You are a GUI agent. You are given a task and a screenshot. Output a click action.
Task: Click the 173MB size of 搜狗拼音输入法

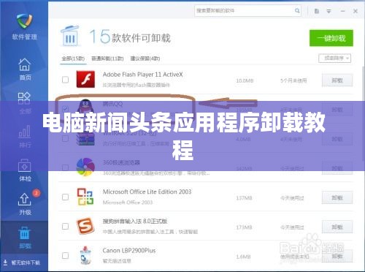(244, 227)
